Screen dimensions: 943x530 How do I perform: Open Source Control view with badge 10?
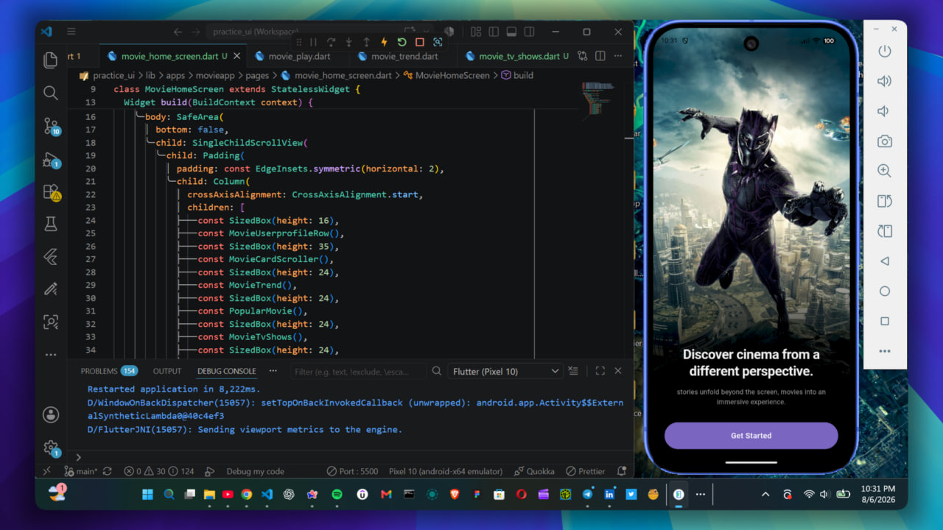(x=51, y=126)
